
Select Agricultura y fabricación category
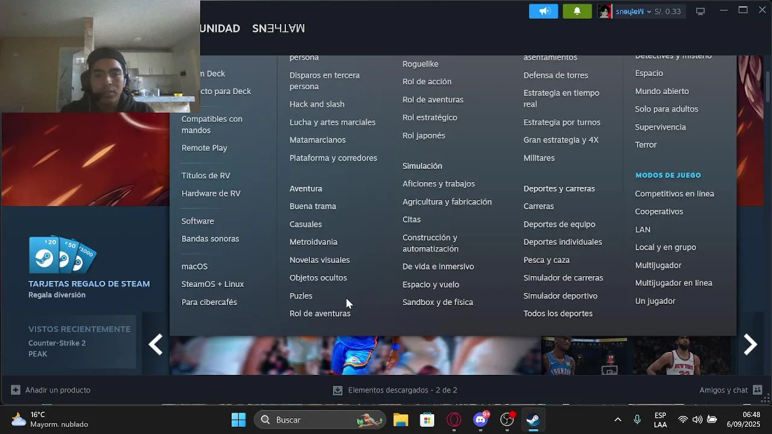coord(447,202)
